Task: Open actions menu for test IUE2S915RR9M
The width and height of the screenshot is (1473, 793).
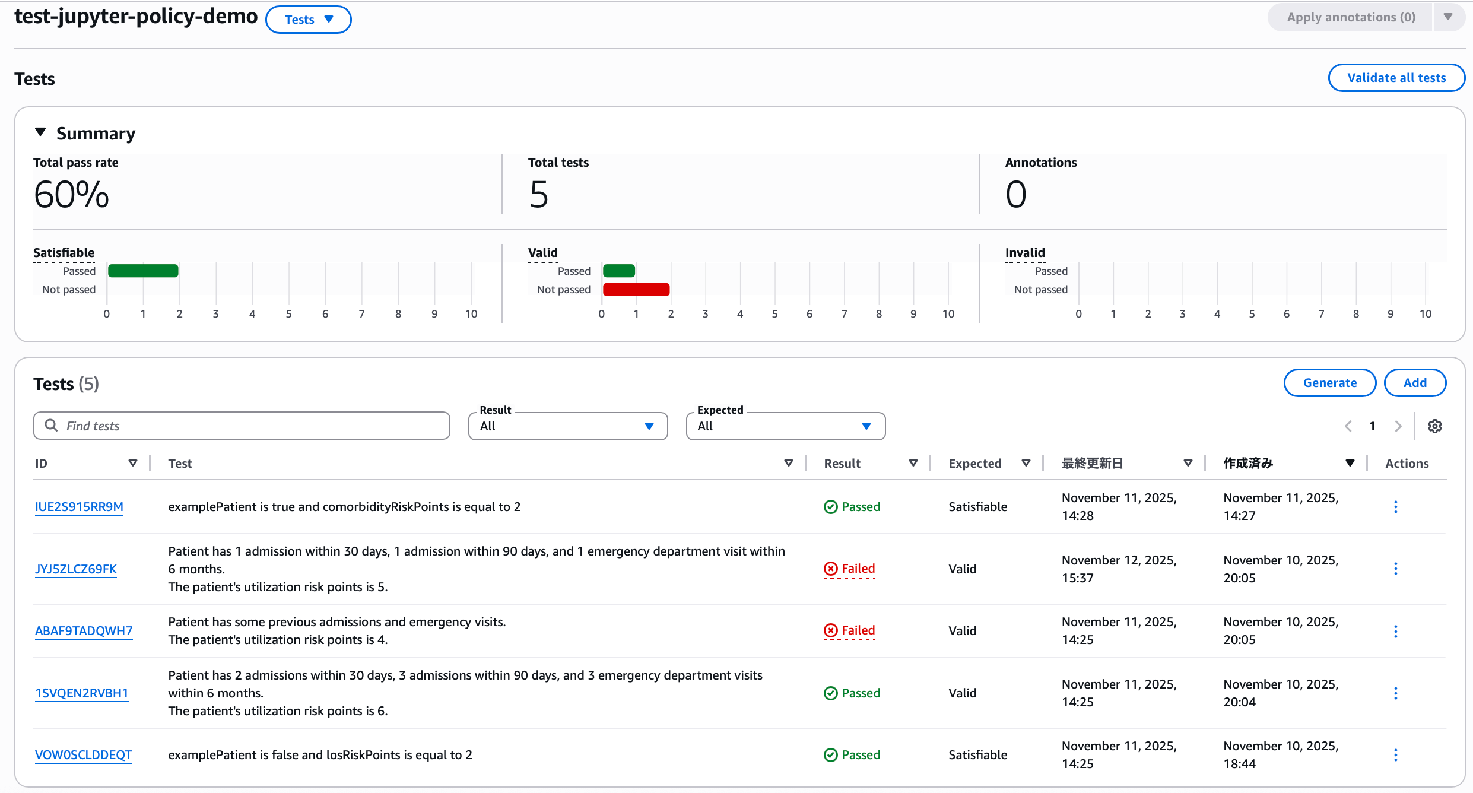Action: click(1395, 507)
